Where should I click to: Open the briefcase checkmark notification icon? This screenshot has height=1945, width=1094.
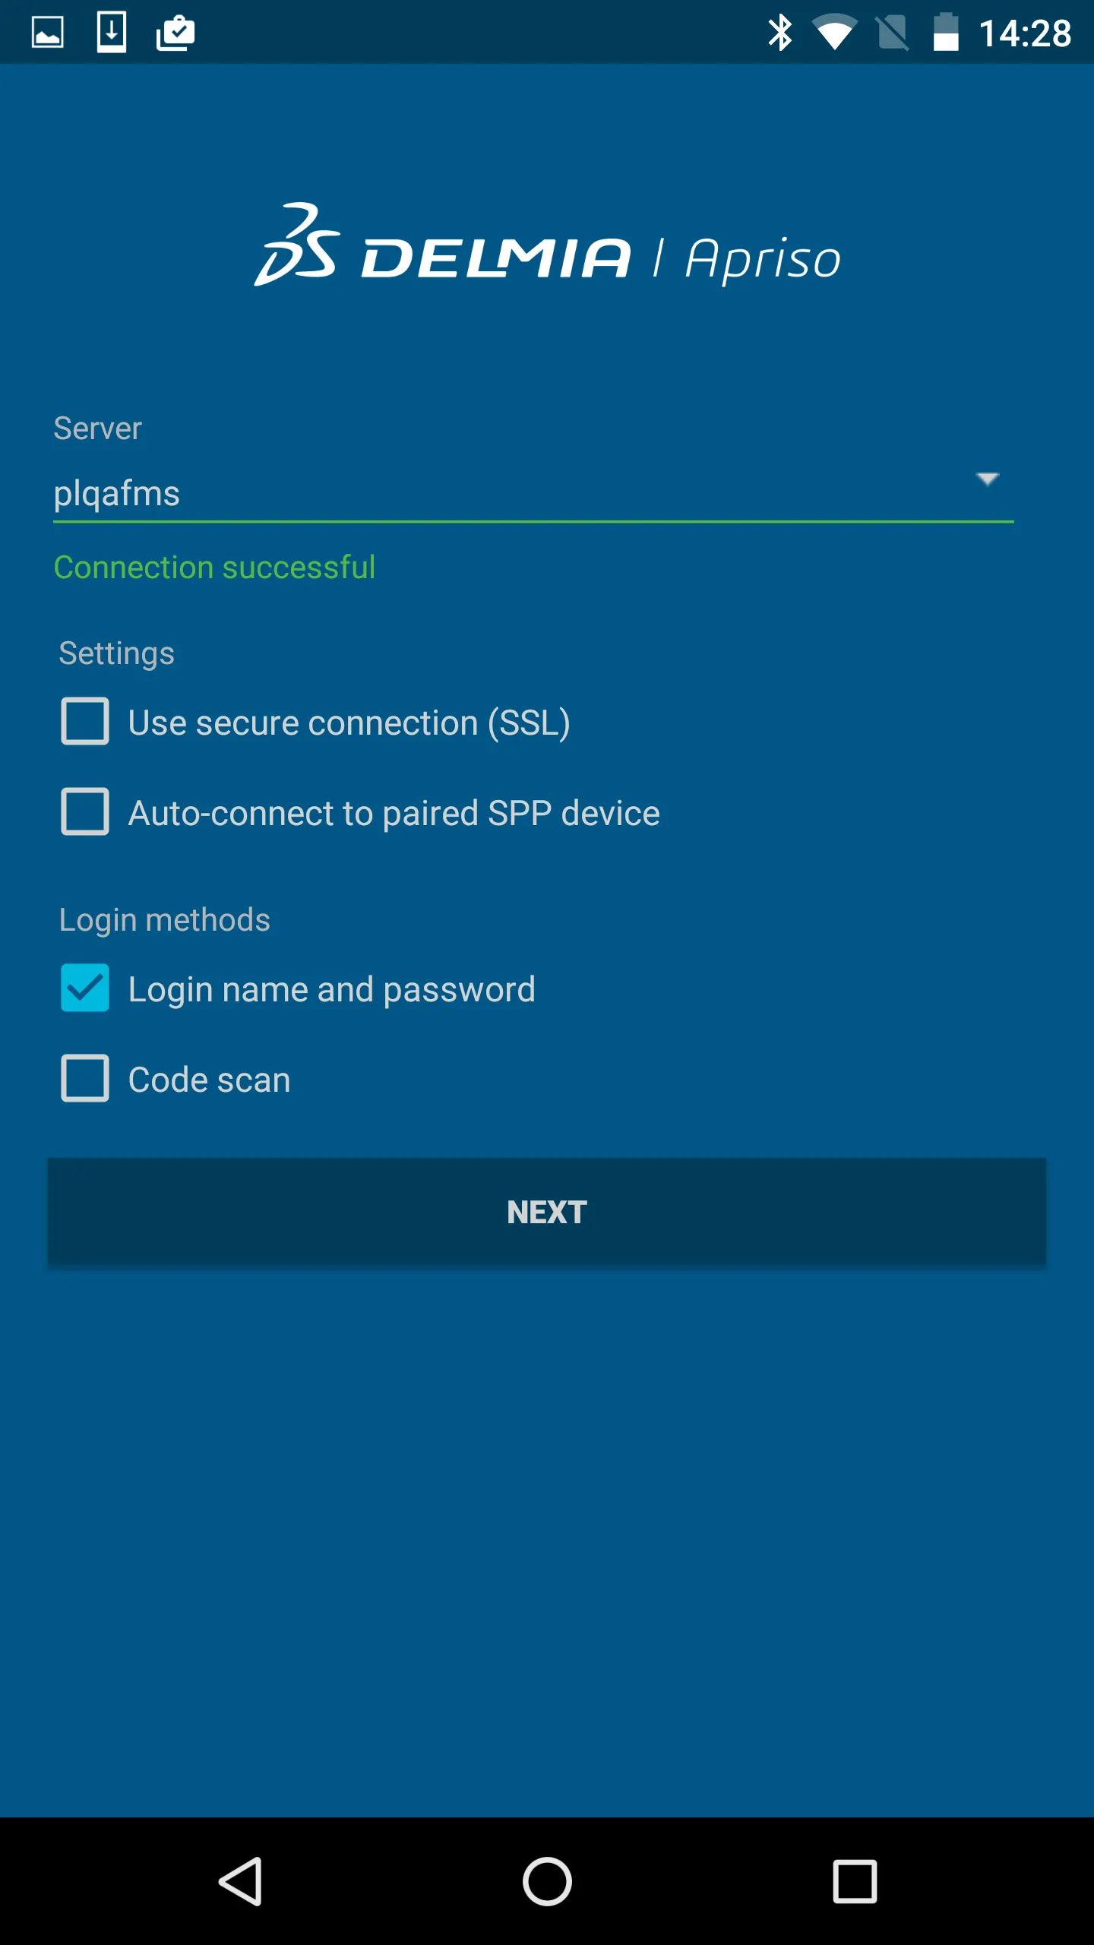pyautogui.click(x=175, y=33)
